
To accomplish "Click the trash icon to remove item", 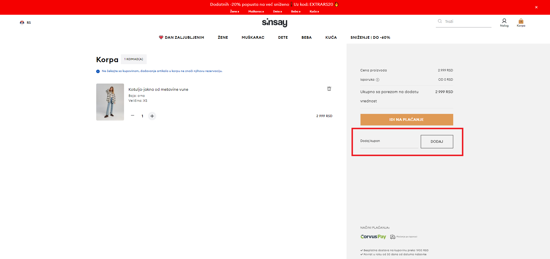I will pyautogui.click(x=329, y=89).
